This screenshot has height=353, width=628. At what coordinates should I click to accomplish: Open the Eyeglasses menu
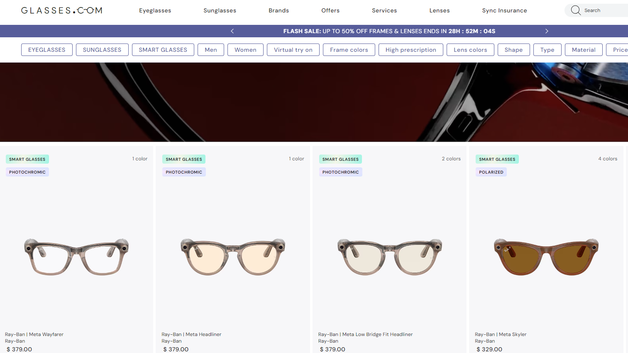click(155, 10)
